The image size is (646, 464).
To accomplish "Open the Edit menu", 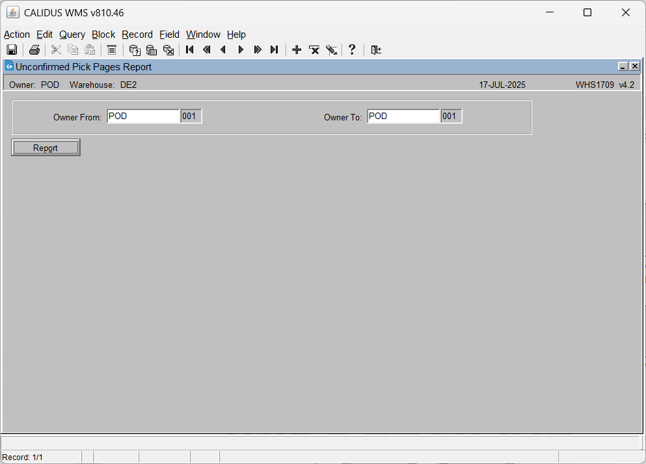I will (44, 34).
